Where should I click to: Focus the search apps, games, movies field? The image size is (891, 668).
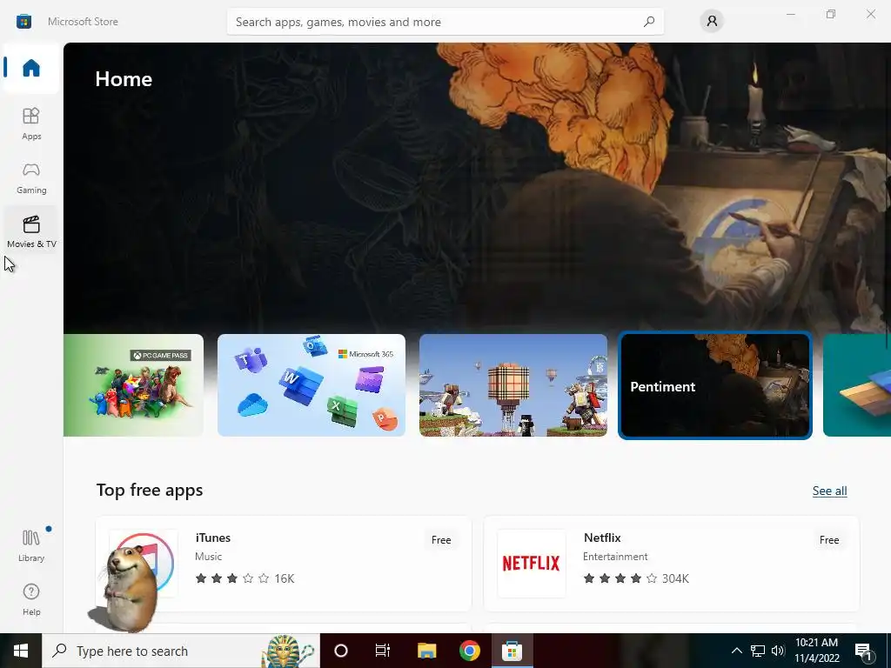[x=445, y=22]
